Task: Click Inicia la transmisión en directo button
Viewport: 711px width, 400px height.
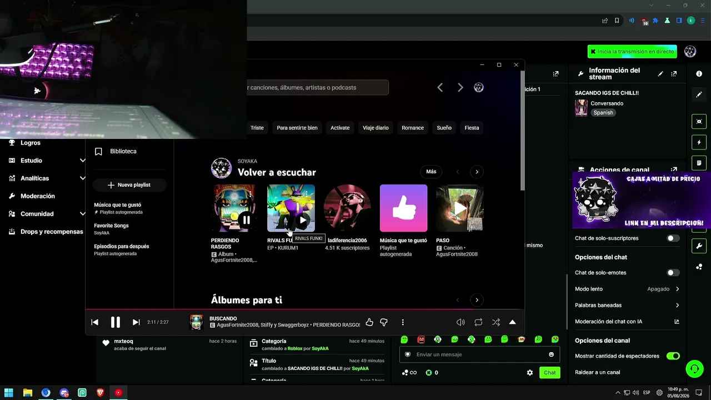Action: [632, 52]
